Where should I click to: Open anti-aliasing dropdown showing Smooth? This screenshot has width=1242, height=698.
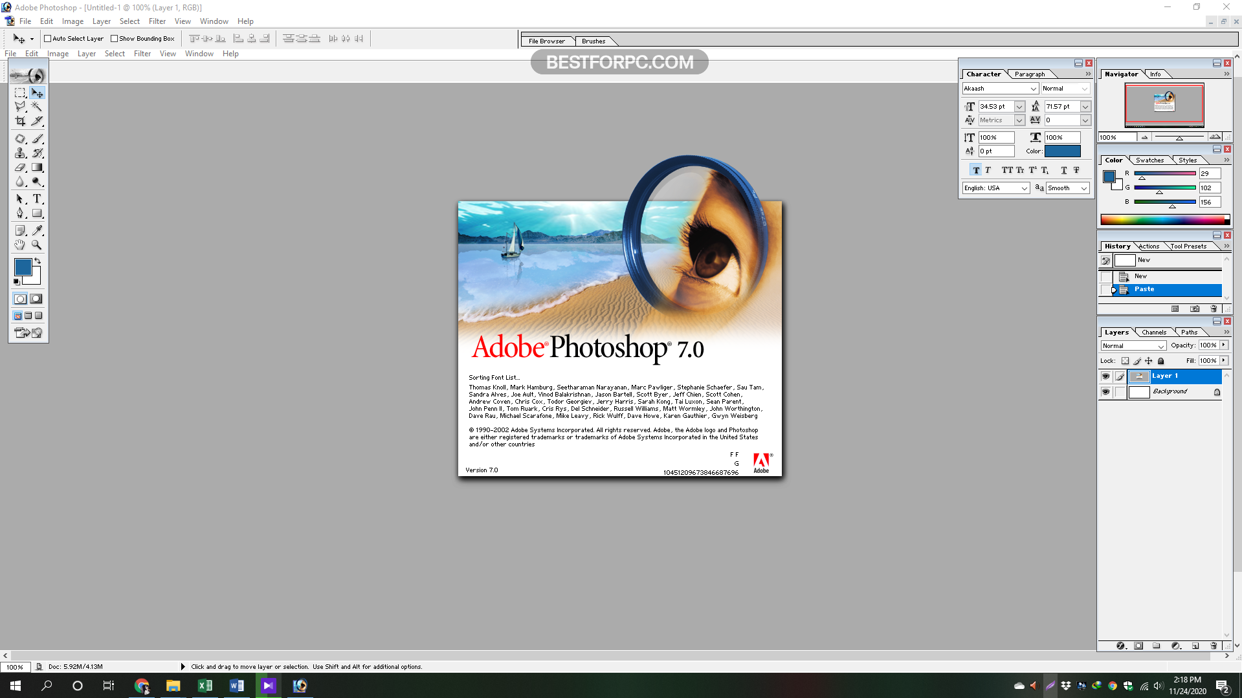click(x=1068, y=188)
